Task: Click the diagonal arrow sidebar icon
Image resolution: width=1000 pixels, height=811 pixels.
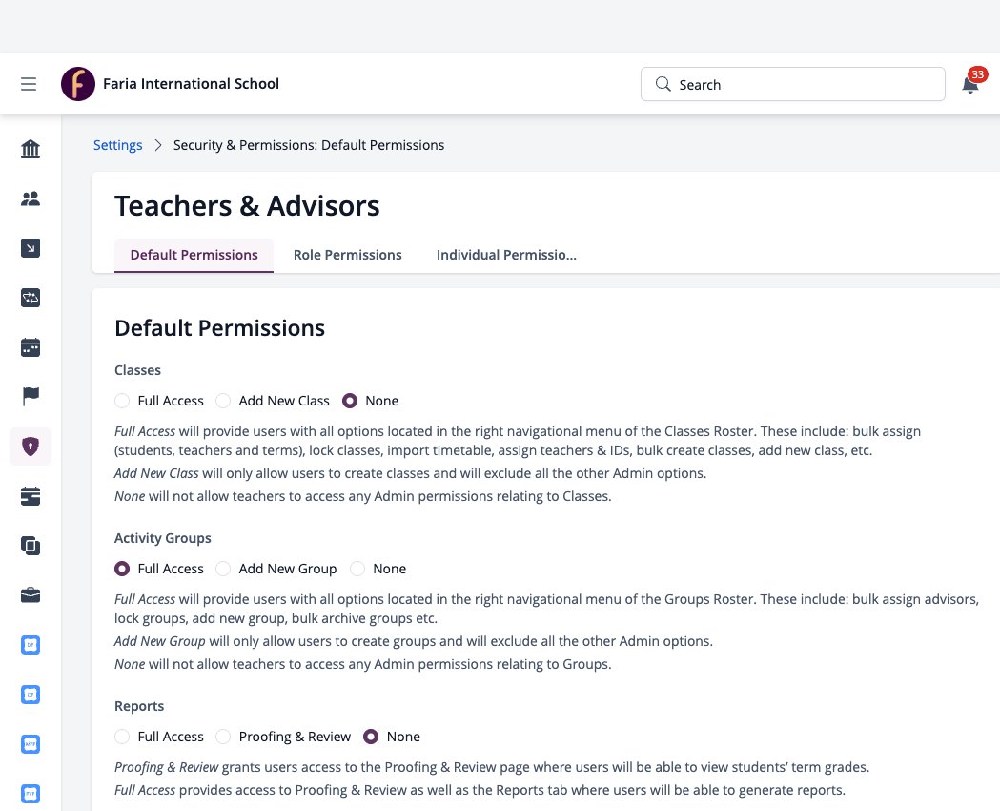Action: (x=31, y=248)
